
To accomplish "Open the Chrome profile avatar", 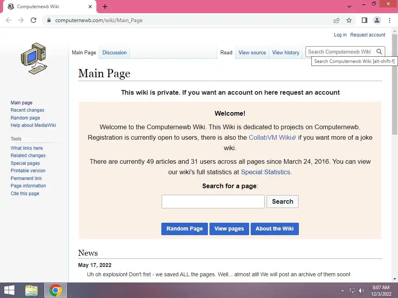I will (377, 20).
